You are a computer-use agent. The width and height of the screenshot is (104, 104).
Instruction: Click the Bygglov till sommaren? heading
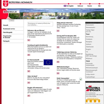click(35, 88)
